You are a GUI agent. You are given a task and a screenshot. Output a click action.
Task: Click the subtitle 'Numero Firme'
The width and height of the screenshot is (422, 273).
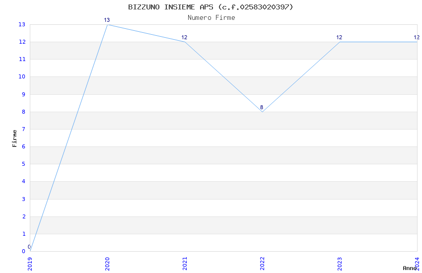point(211,18)
